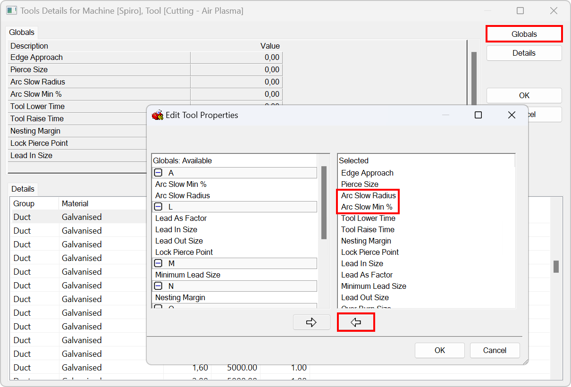Collapse the A group in Globals Available
This screenshot has height=387, width=571.
(158, 173)
